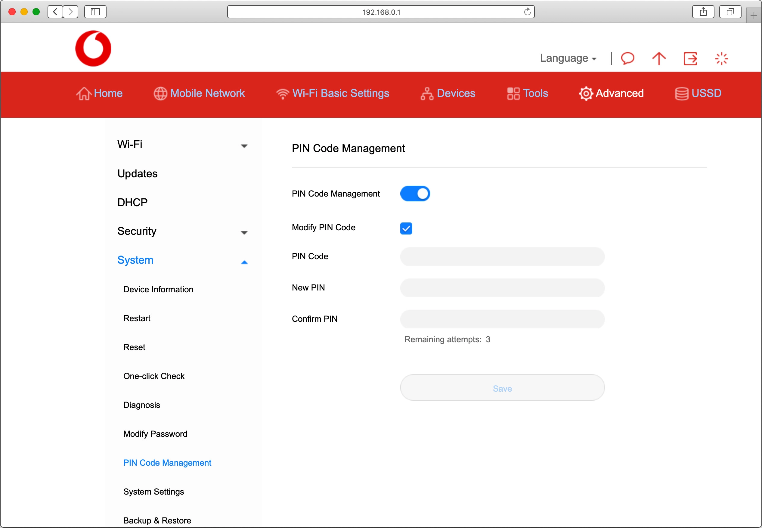
Task: Open the USSD tab
Action: (698, 93)
